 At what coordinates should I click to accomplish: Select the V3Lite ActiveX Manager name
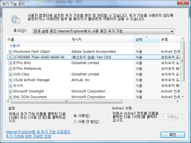pyautogui.click(x=31, y=80)
